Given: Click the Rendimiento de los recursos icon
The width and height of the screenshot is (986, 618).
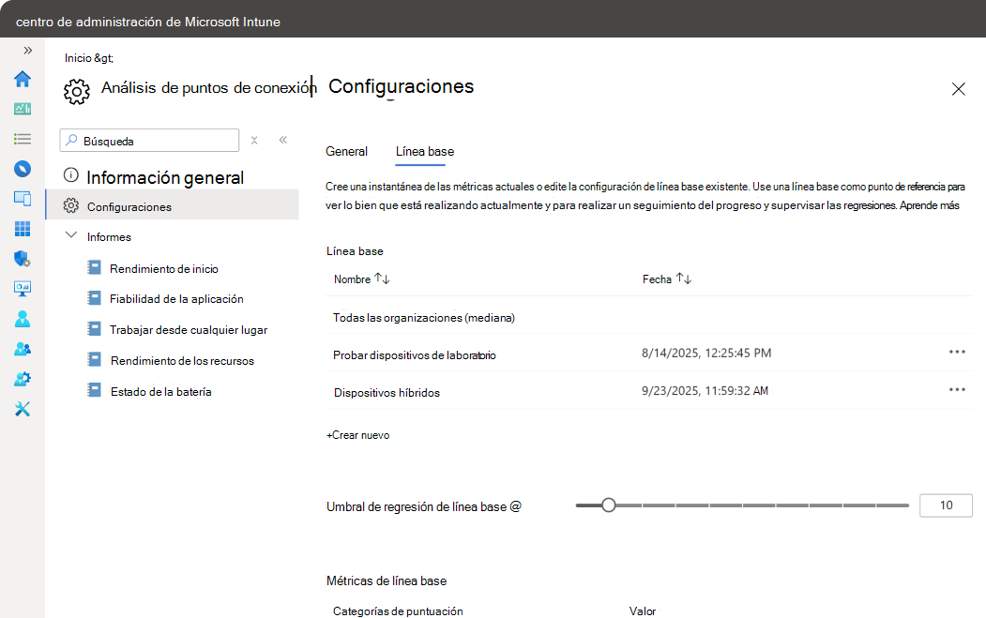Looking at the screenshot, I should (x=94, y=359).
